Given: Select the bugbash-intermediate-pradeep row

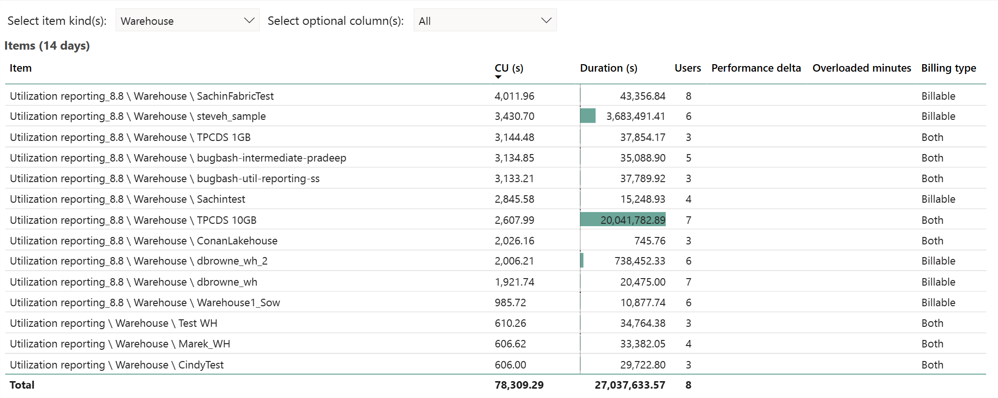Looking at the screenshot, I should (x=495, y=158).
